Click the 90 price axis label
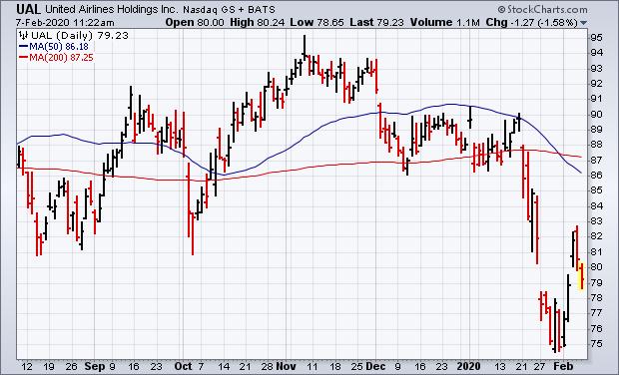This screenshot has width=619, height=375. 596,115
